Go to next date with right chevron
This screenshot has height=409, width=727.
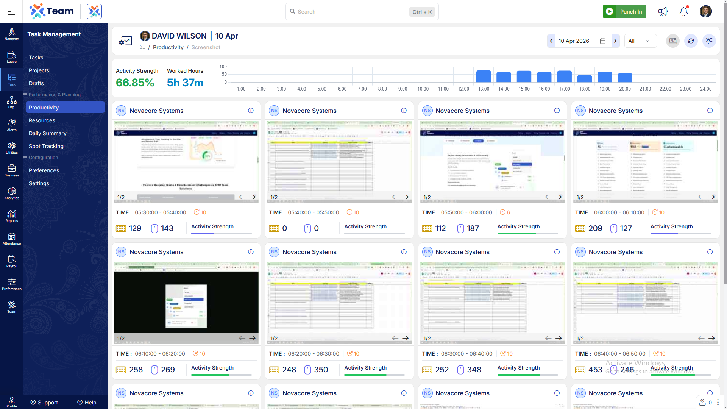[x=615, y=41]
